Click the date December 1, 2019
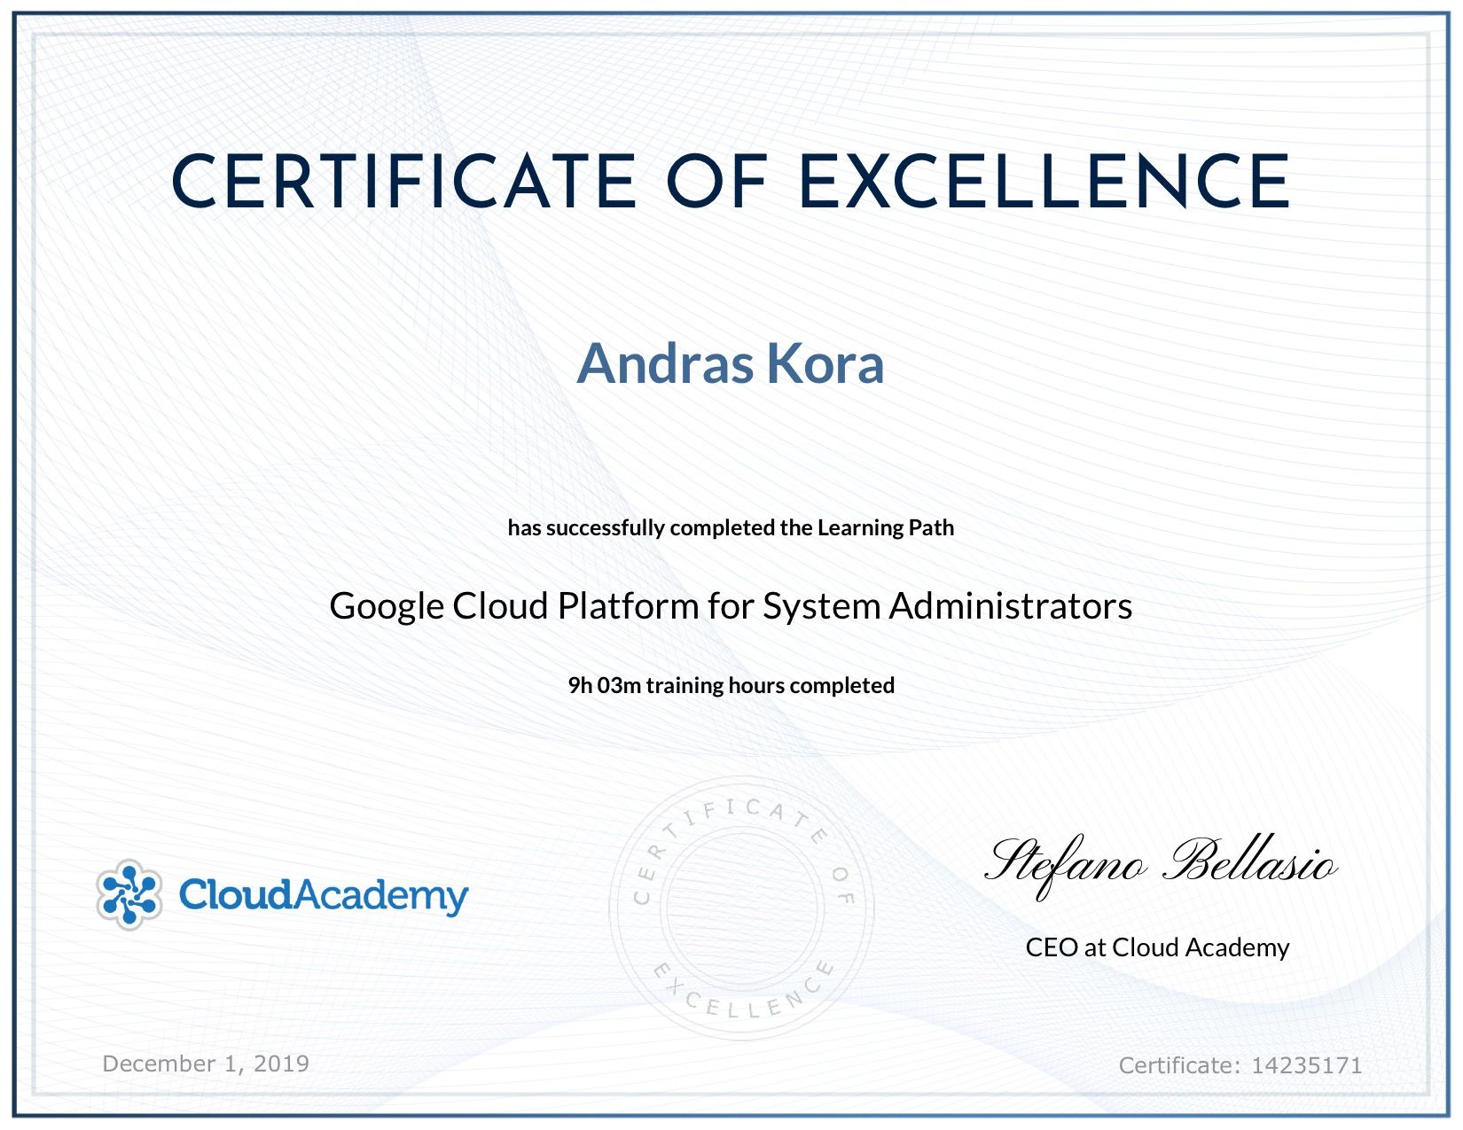Viewport: 1463px width, 1130px height. pyautogui.click(x=206, y=1064)
